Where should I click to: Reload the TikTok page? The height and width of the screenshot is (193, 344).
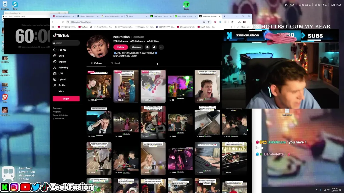tap(63, 22)
